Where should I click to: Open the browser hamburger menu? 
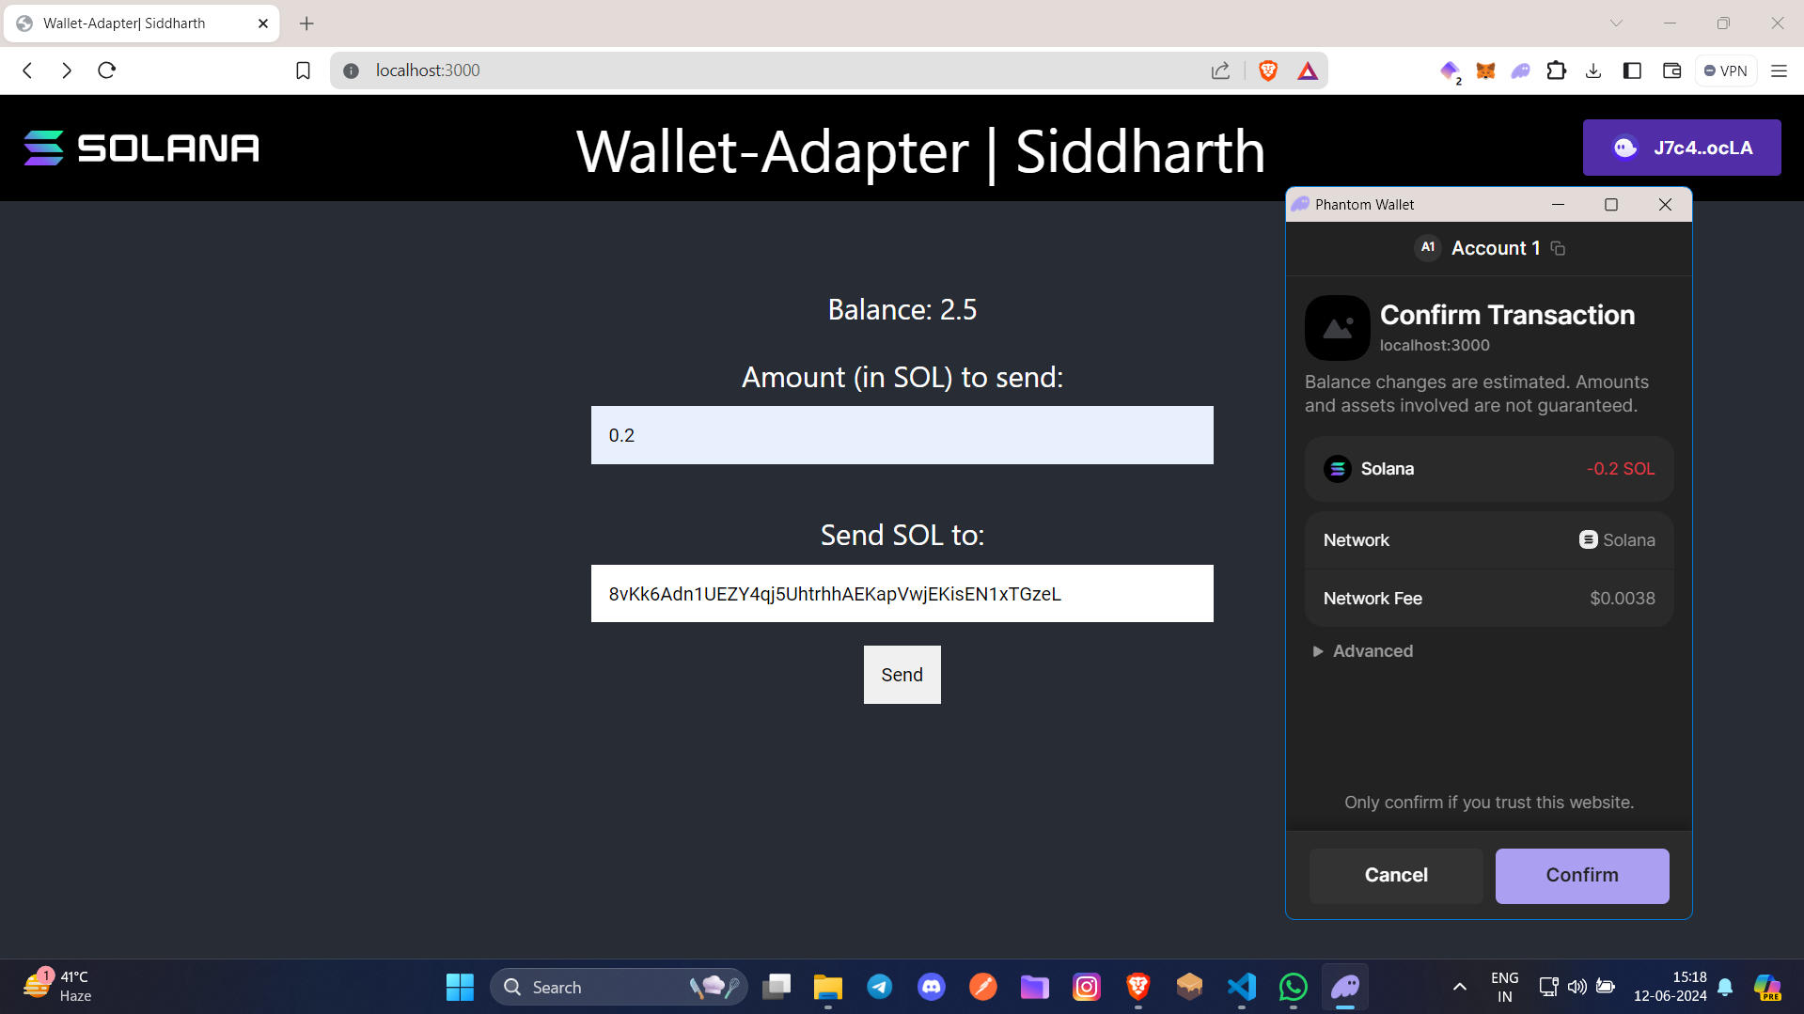tap(1779, 70)
